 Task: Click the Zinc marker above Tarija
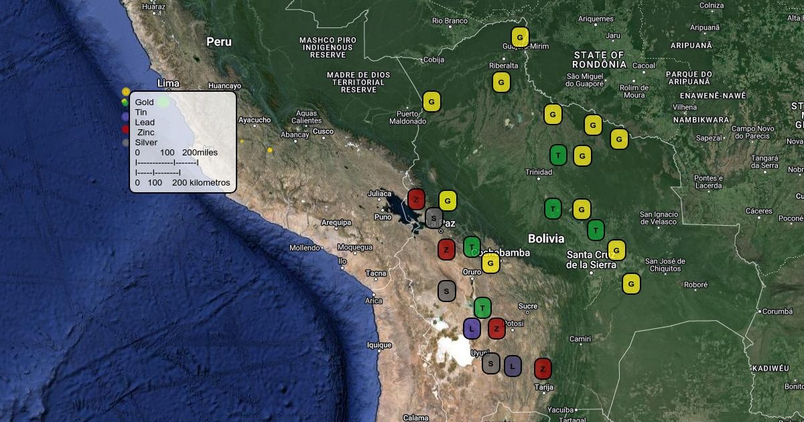pos(543,368)
